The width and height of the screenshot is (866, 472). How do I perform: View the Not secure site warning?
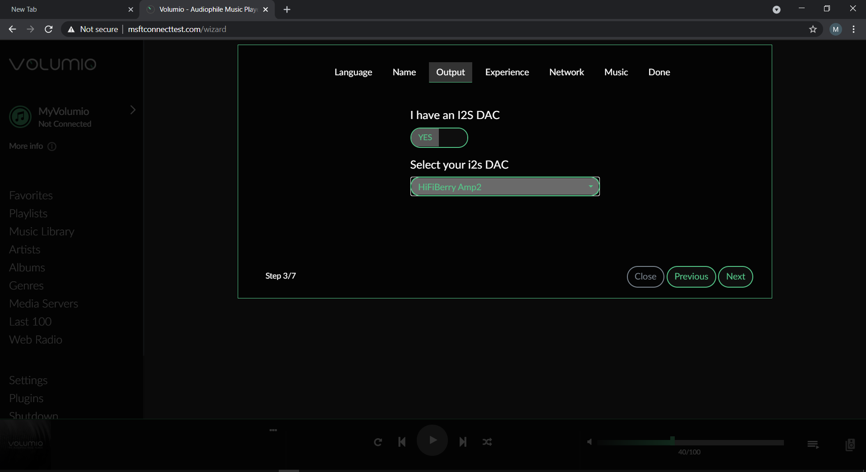[x=92, y=29]
